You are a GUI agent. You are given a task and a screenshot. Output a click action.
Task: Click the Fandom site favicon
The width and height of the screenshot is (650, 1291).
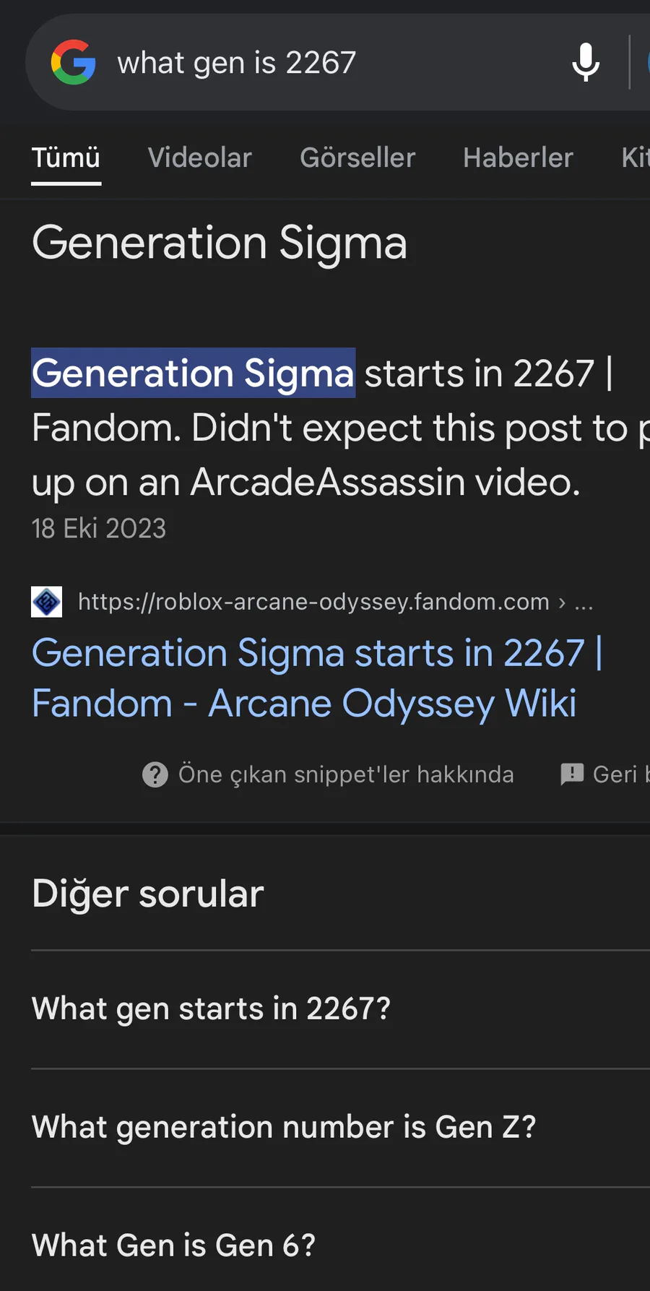(x=47, y=602)
